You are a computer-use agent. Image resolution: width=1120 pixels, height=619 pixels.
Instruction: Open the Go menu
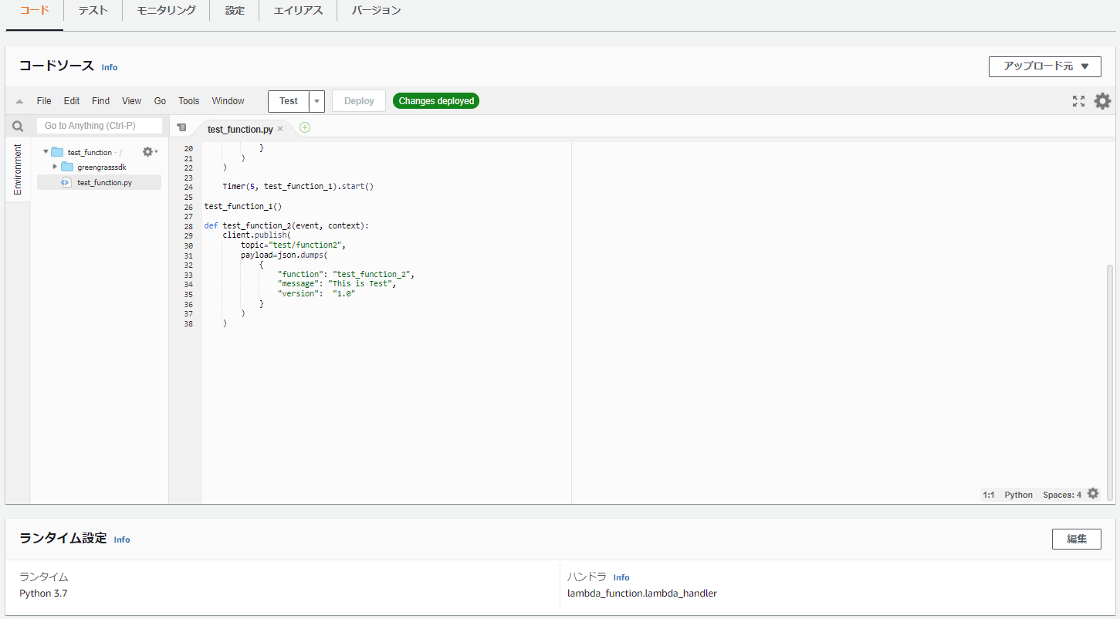click(160, 101)
